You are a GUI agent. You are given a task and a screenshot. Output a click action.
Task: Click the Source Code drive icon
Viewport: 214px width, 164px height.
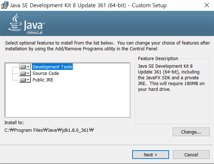tap(23, 73)
